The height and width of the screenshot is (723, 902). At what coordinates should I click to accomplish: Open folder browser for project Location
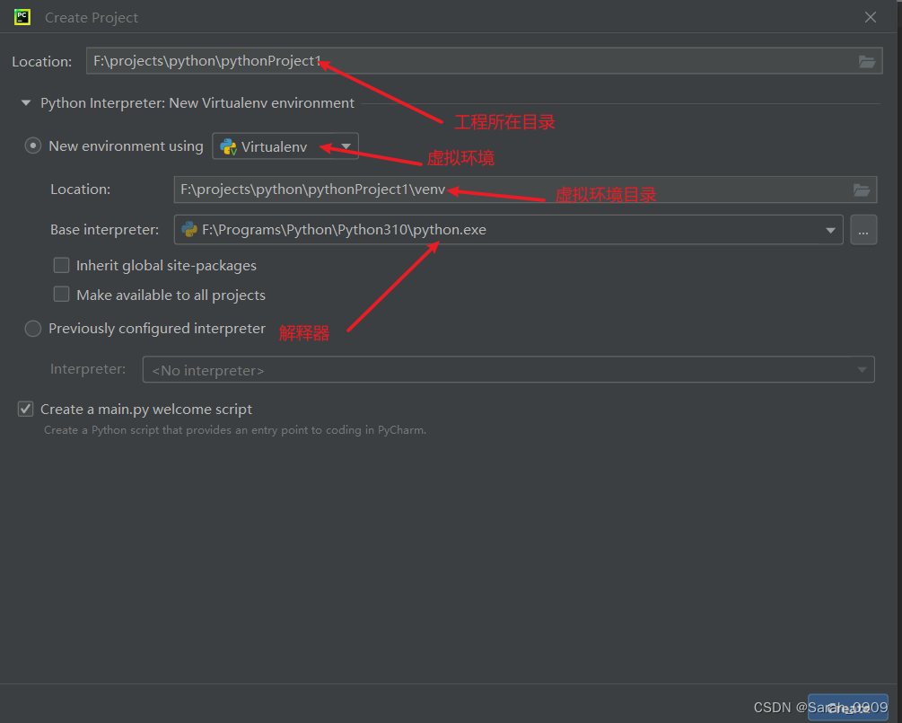867,61
